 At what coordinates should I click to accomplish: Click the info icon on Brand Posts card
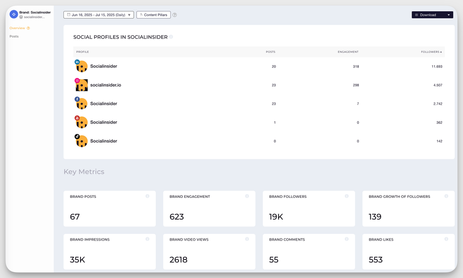pos(148,196)
